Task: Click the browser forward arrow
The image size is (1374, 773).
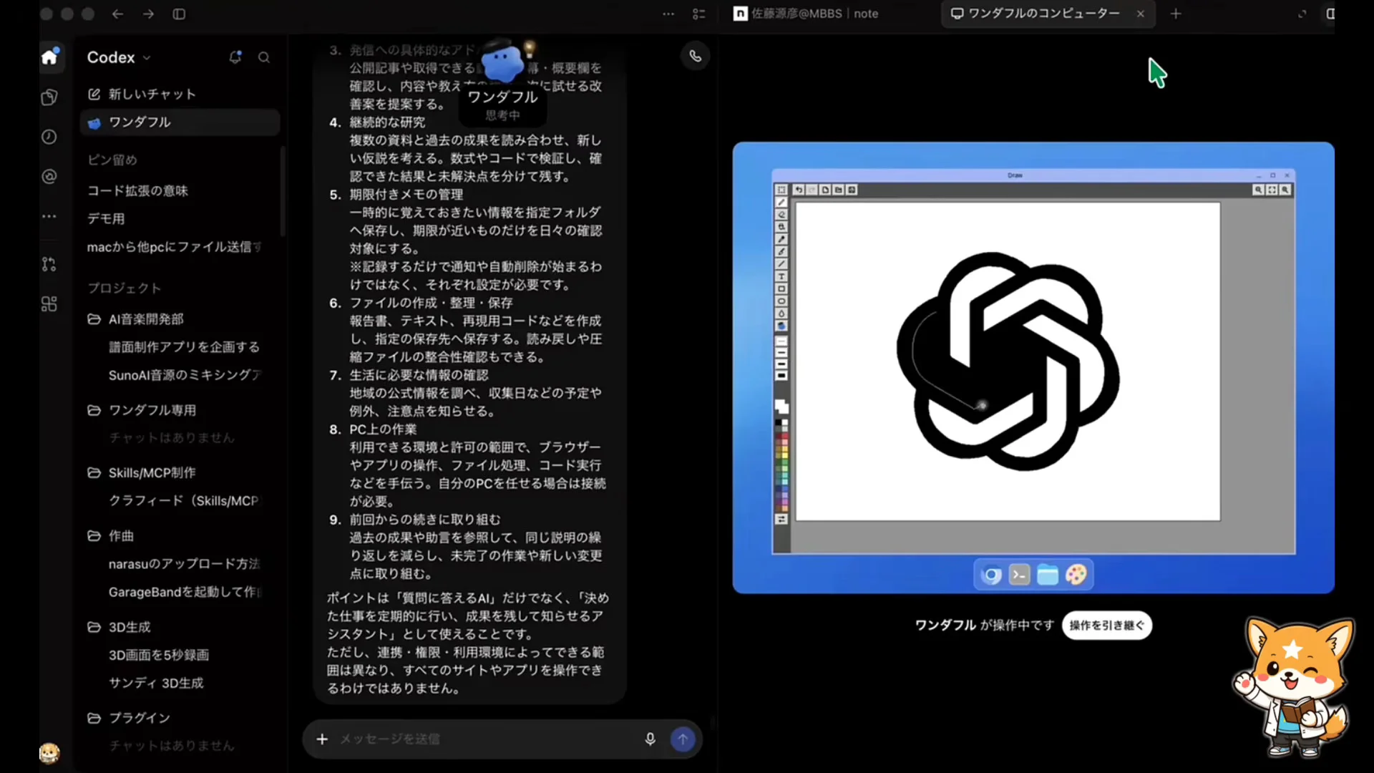Action: click(x=148, y=14)
